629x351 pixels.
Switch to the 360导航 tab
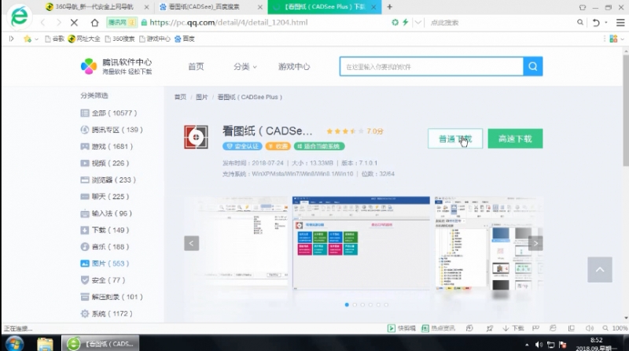coord(94,7)
